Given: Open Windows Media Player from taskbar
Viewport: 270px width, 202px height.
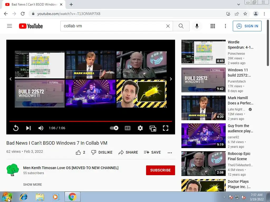Looking at the screenshot, I should [x=56, y=197].
